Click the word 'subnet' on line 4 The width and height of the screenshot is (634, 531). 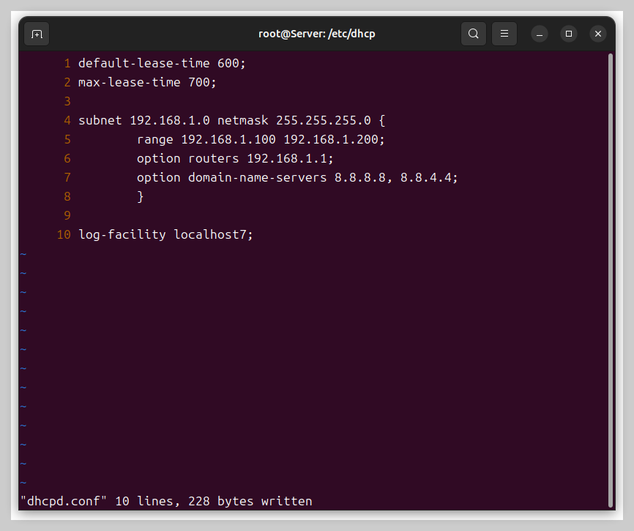100,121
